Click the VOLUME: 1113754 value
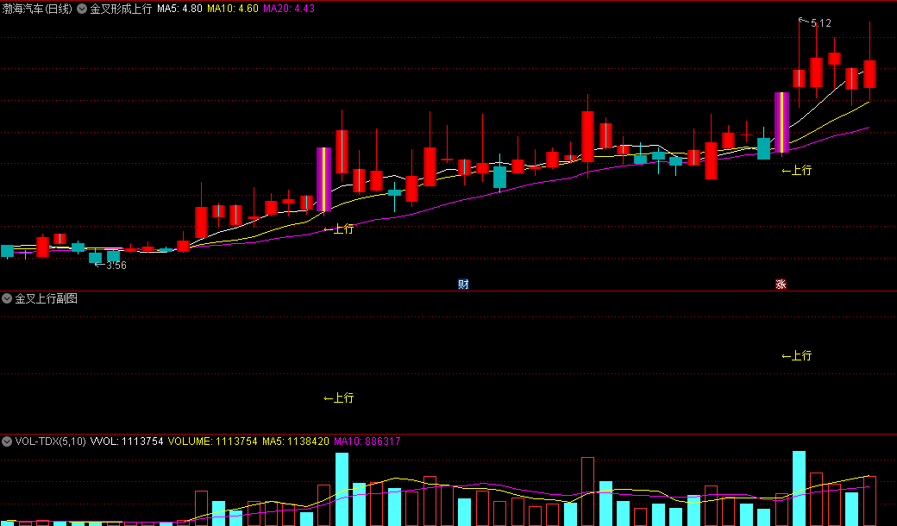The image size is (897, 526). 213,441
